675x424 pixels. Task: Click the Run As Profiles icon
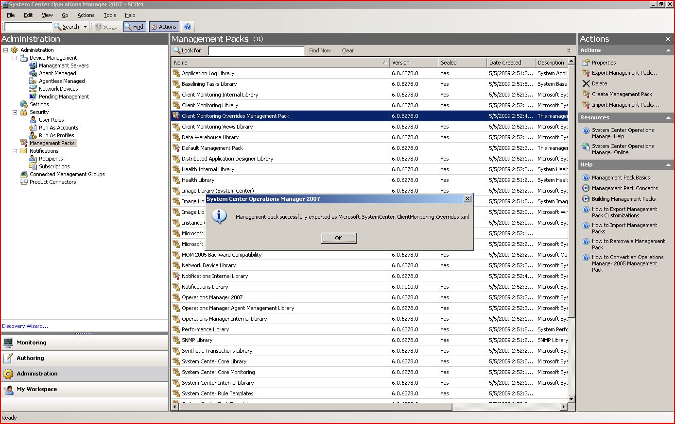click(x=33, y=135)
